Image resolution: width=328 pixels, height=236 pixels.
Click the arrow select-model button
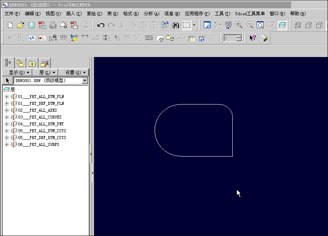click(8, 81)
